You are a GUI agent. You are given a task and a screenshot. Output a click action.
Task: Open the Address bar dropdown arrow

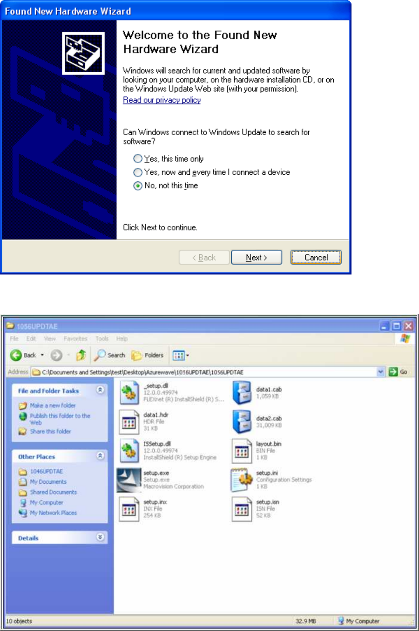(381, 371)
